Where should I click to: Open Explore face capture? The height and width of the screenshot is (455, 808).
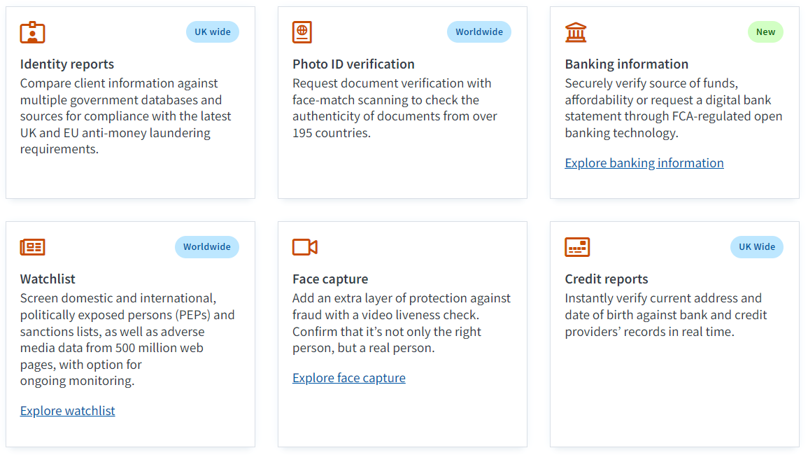[x=348, y=377]
